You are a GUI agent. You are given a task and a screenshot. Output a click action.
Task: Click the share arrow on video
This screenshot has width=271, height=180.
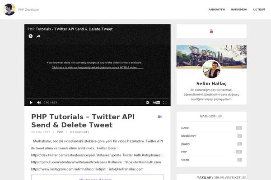[x=38, y=36]
